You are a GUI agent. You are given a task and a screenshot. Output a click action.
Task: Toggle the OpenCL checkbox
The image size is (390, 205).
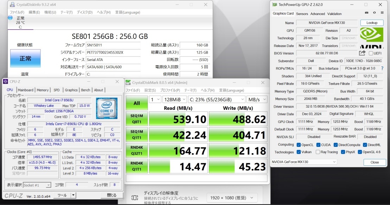point(299,145)
